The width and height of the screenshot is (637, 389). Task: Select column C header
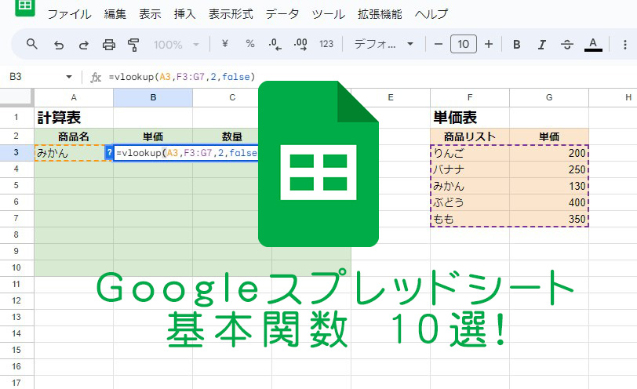pos(232,97)
